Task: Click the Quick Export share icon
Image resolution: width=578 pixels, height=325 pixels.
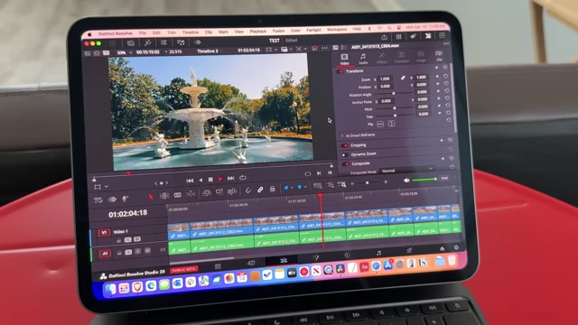Action: [384, 37]
